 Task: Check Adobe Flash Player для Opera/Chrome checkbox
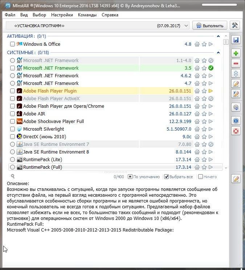(x=12, y=106)
